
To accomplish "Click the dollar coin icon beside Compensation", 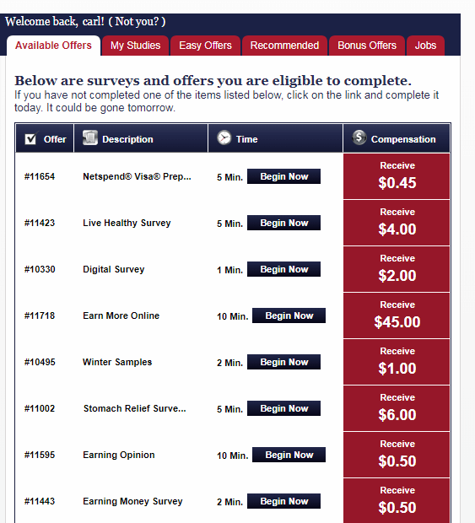I will coord(359,137).
